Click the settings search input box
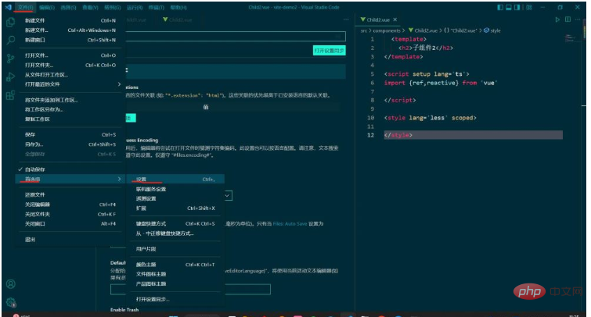The image size is (591, 317). click(236, 36)
